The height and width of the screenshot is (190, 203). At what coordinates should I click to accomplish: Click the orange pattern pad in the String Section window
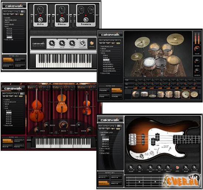(x=8, y=141)
